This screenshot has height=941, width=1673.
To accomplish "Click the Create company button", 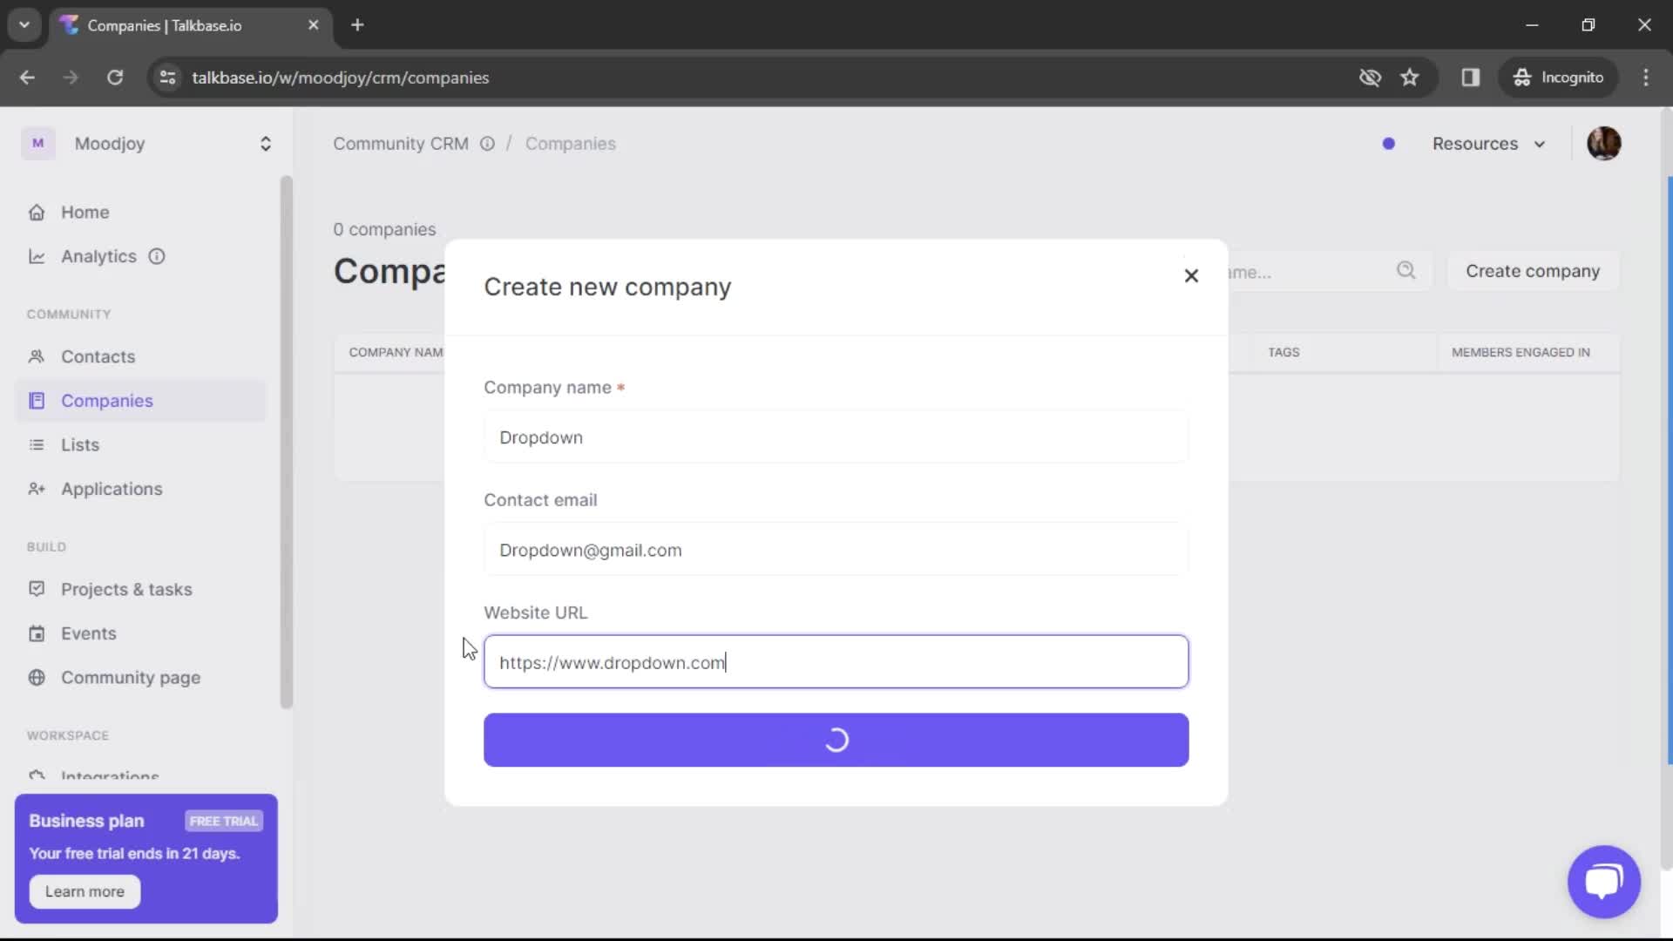I will [x=837, y=740].
